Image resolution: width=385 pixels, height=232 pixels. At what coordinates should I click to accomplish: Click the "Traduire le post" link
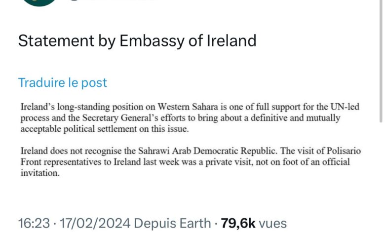(63, 83)
